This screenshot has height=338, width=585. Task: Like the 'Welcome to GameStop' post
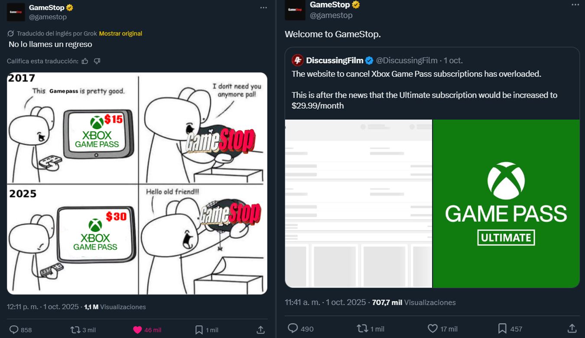tap(432, 328)
